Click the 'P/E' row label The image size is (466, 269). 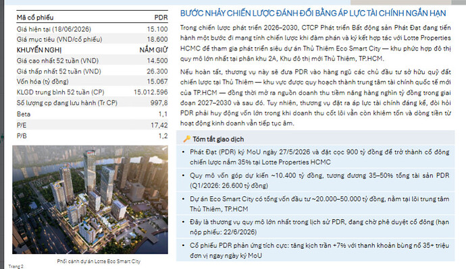[22, 125]
